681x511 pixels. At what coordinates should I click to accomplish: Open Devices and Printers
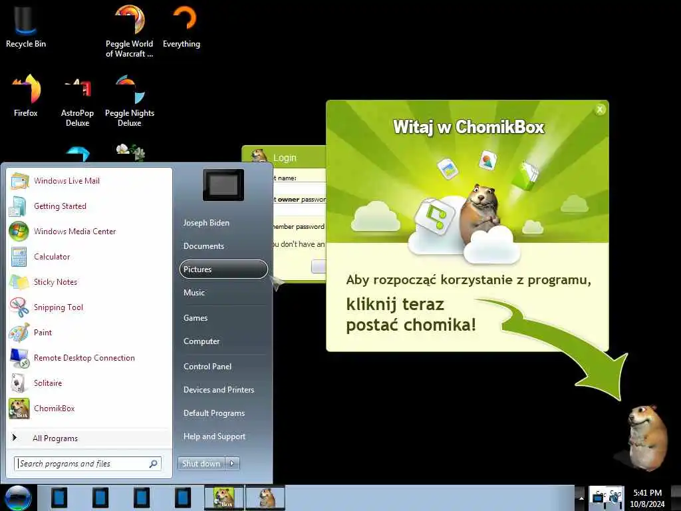click(x=219, y=390)
